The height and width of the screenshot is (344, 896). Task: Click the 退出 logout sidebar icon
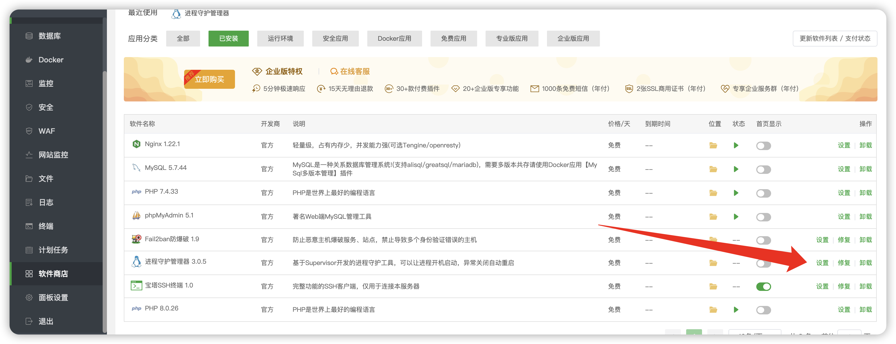29,322
